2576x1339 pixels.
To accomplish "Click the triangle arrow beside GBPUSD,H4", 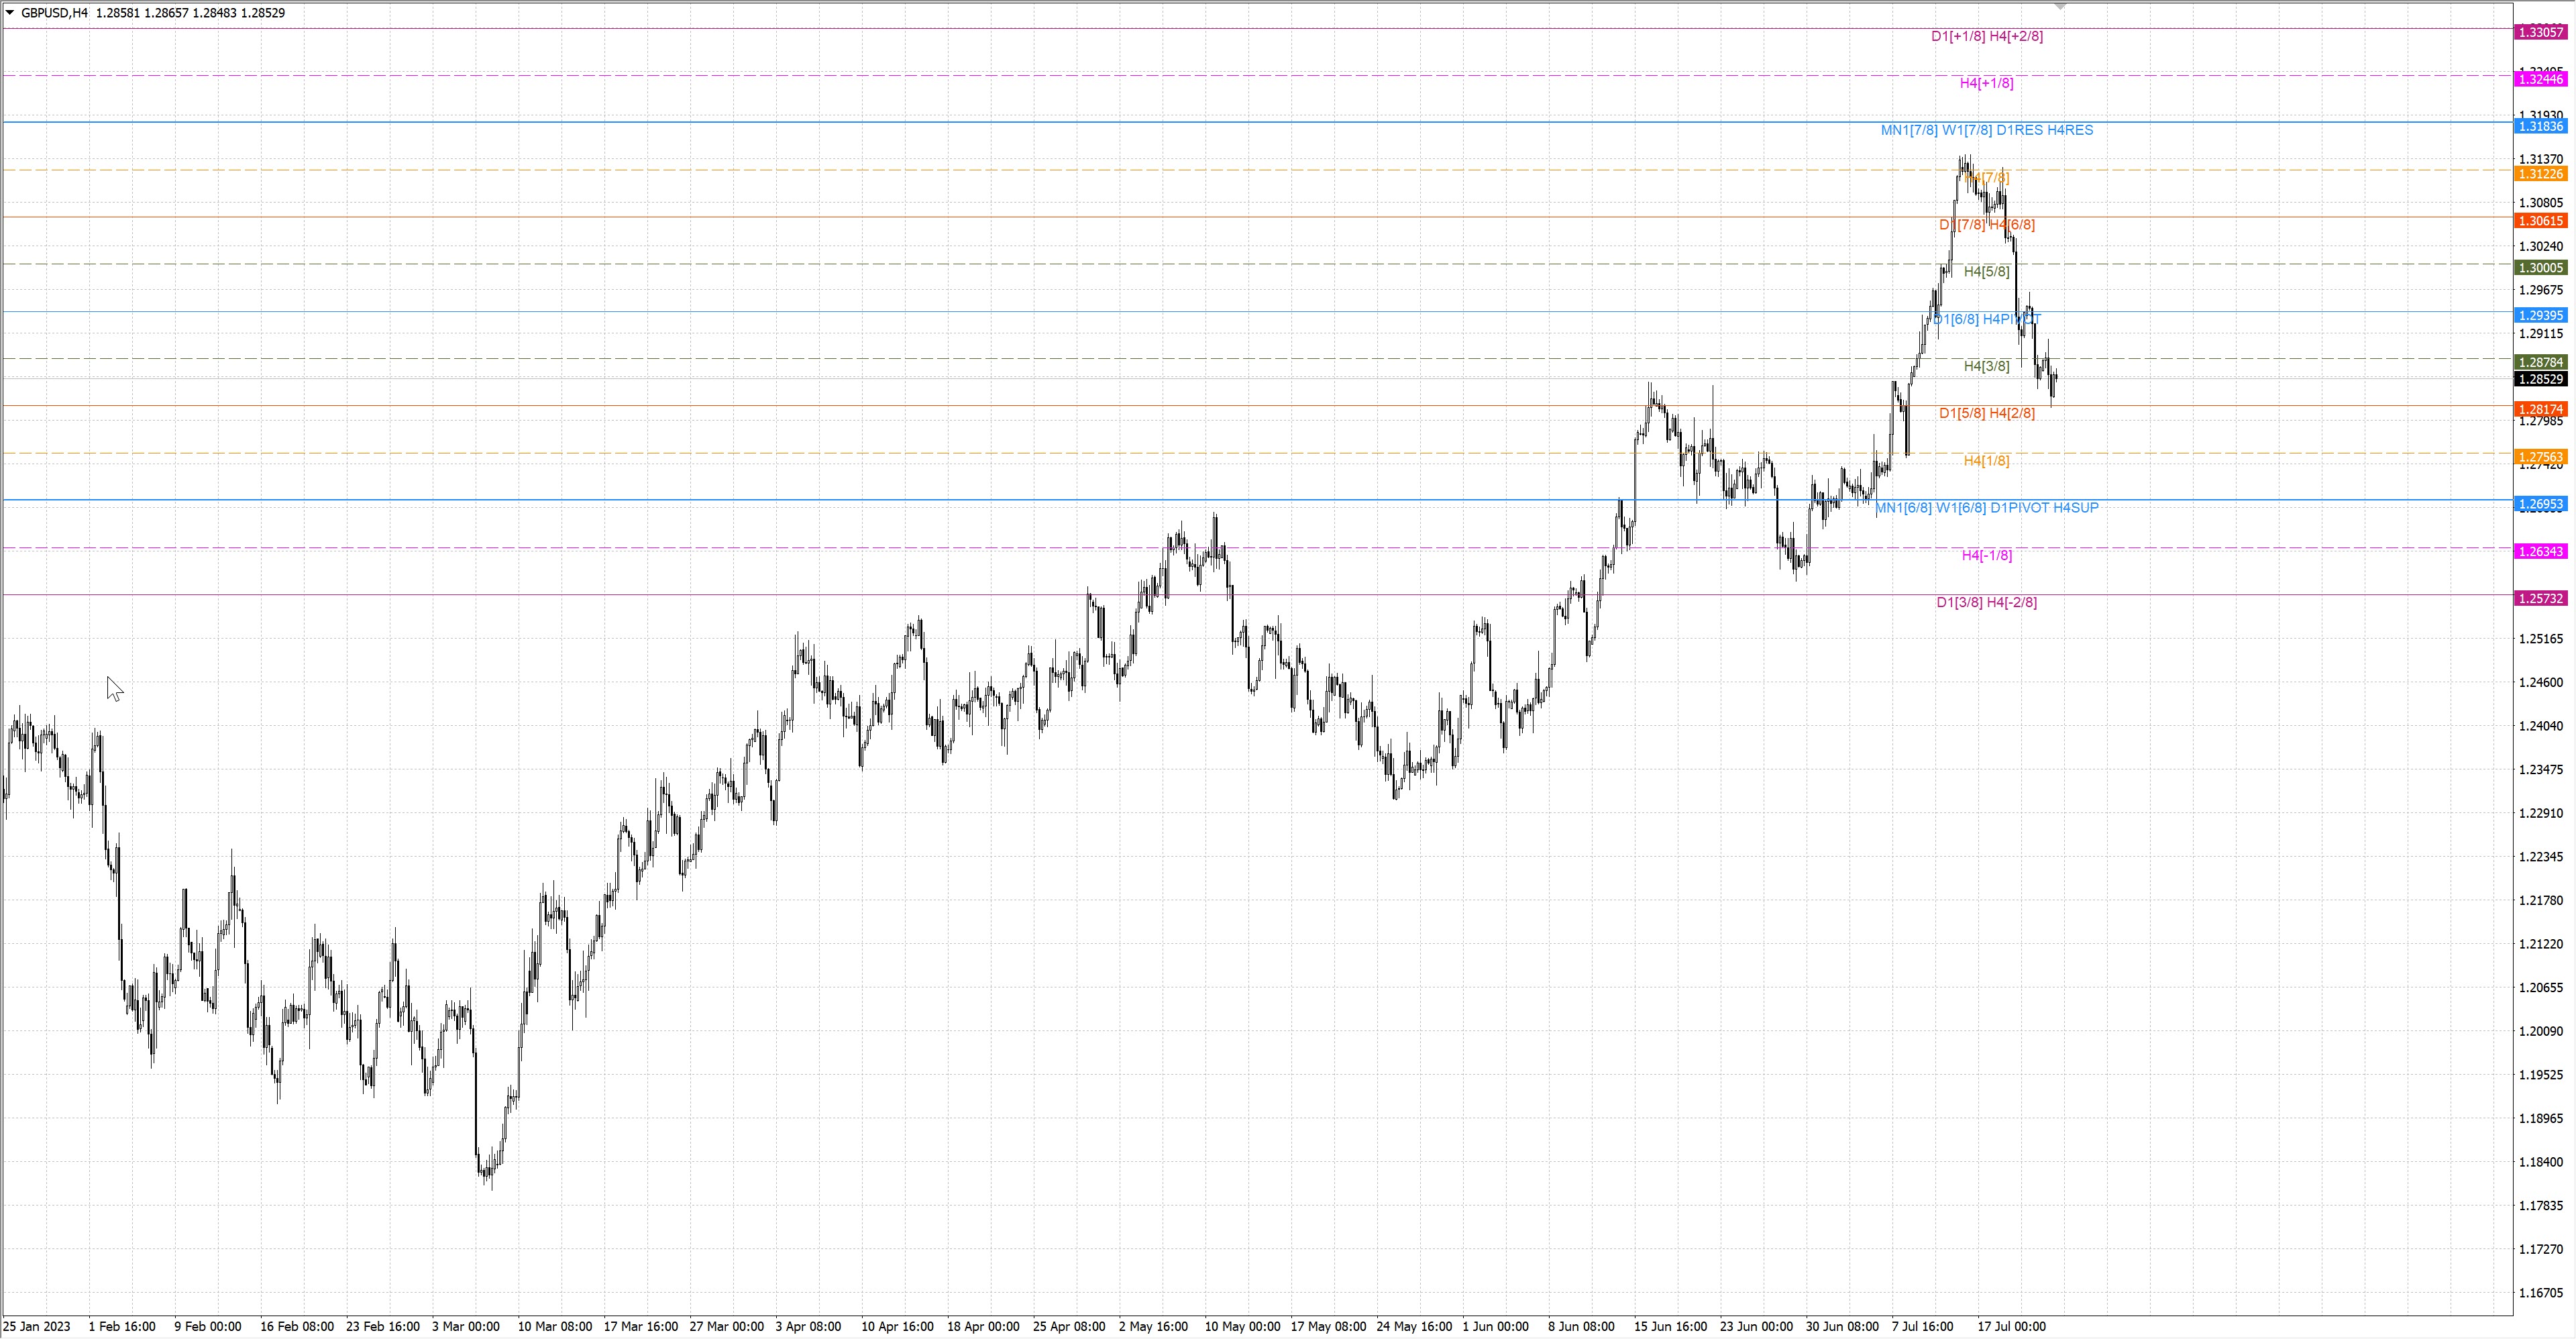I will tap(10, 13).
